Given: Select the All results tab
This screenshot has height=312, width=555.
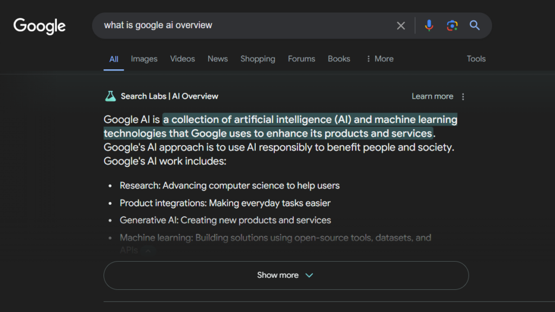Looking at the screenshot, I should (114, 59).
